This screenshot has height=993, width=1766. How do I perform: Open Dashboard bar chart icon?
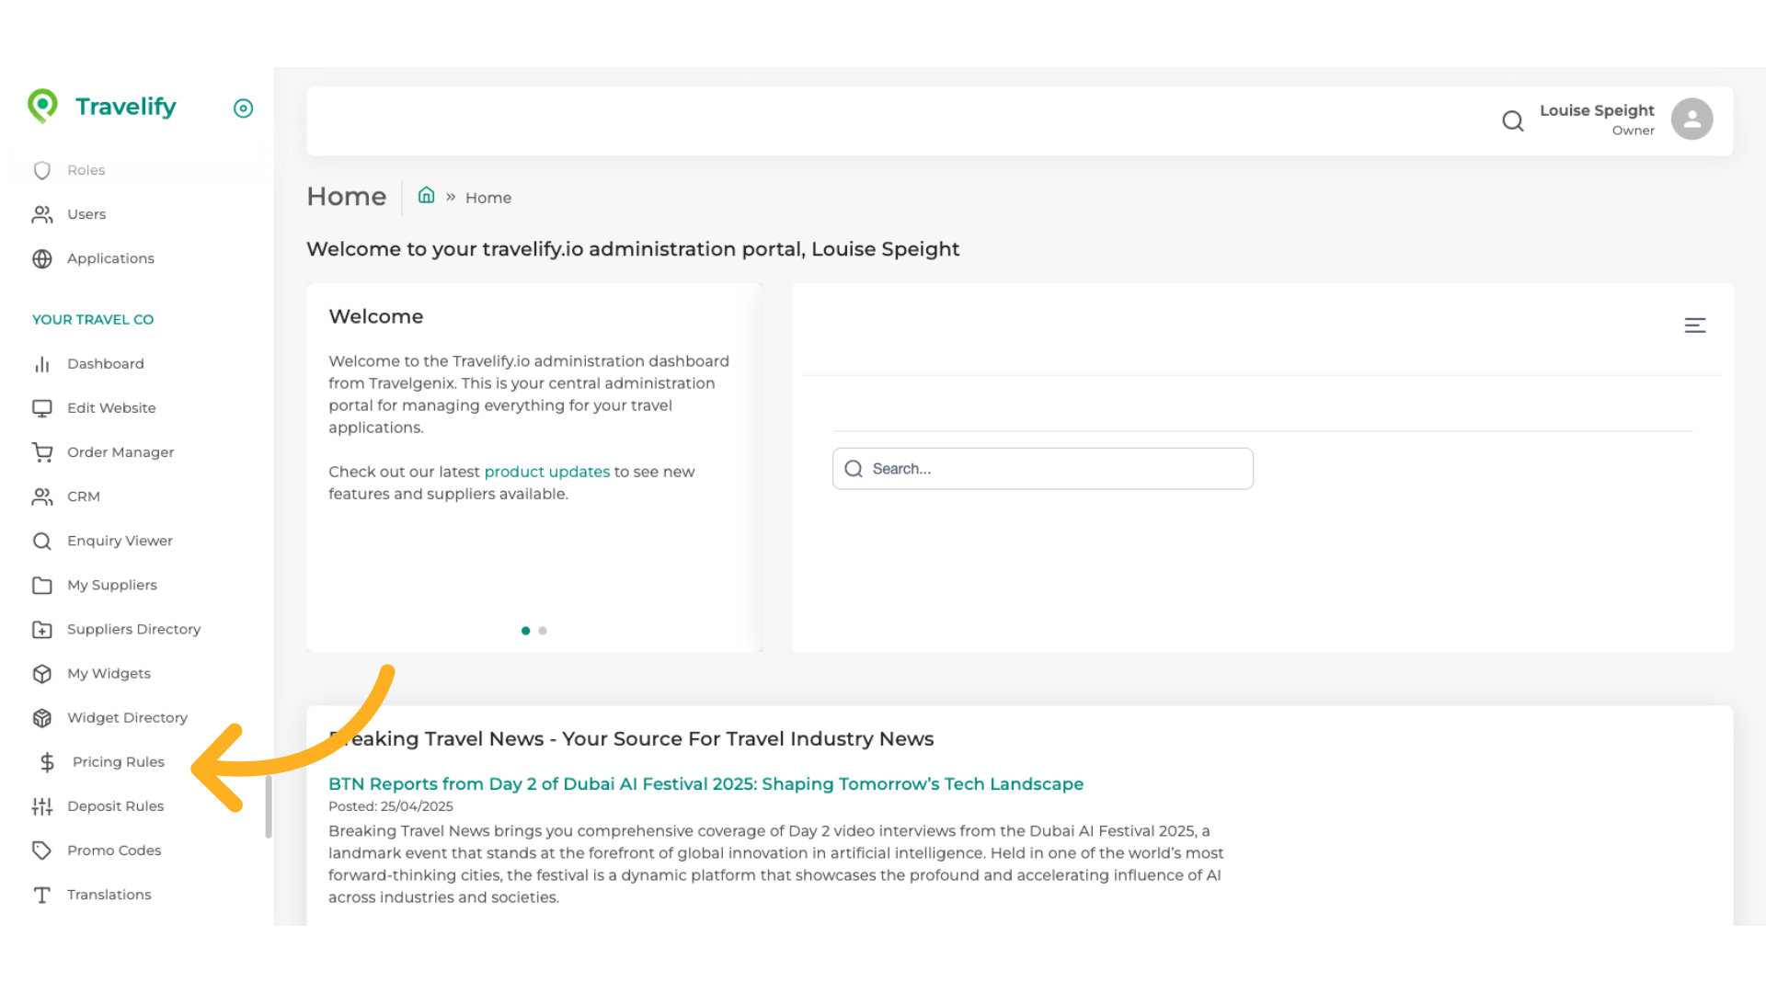click(x=42, y=364)
